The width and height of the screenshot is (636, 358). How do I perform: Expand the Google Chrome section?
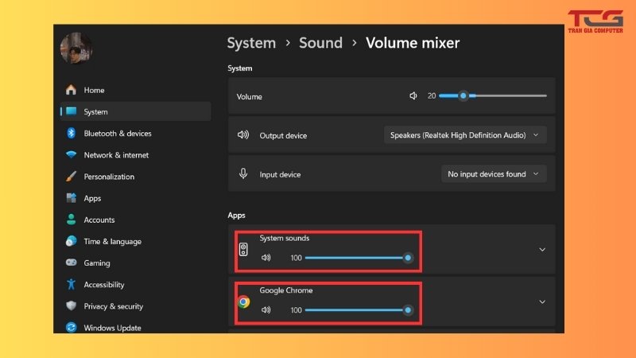coord(542,302)
